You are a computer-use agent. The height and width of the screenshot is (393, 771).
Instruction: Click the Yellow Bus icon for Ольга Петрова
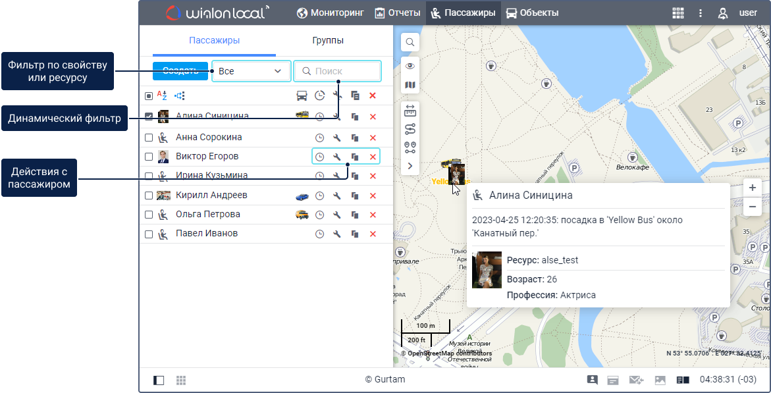pyautogui.click(x=302, y=215)
